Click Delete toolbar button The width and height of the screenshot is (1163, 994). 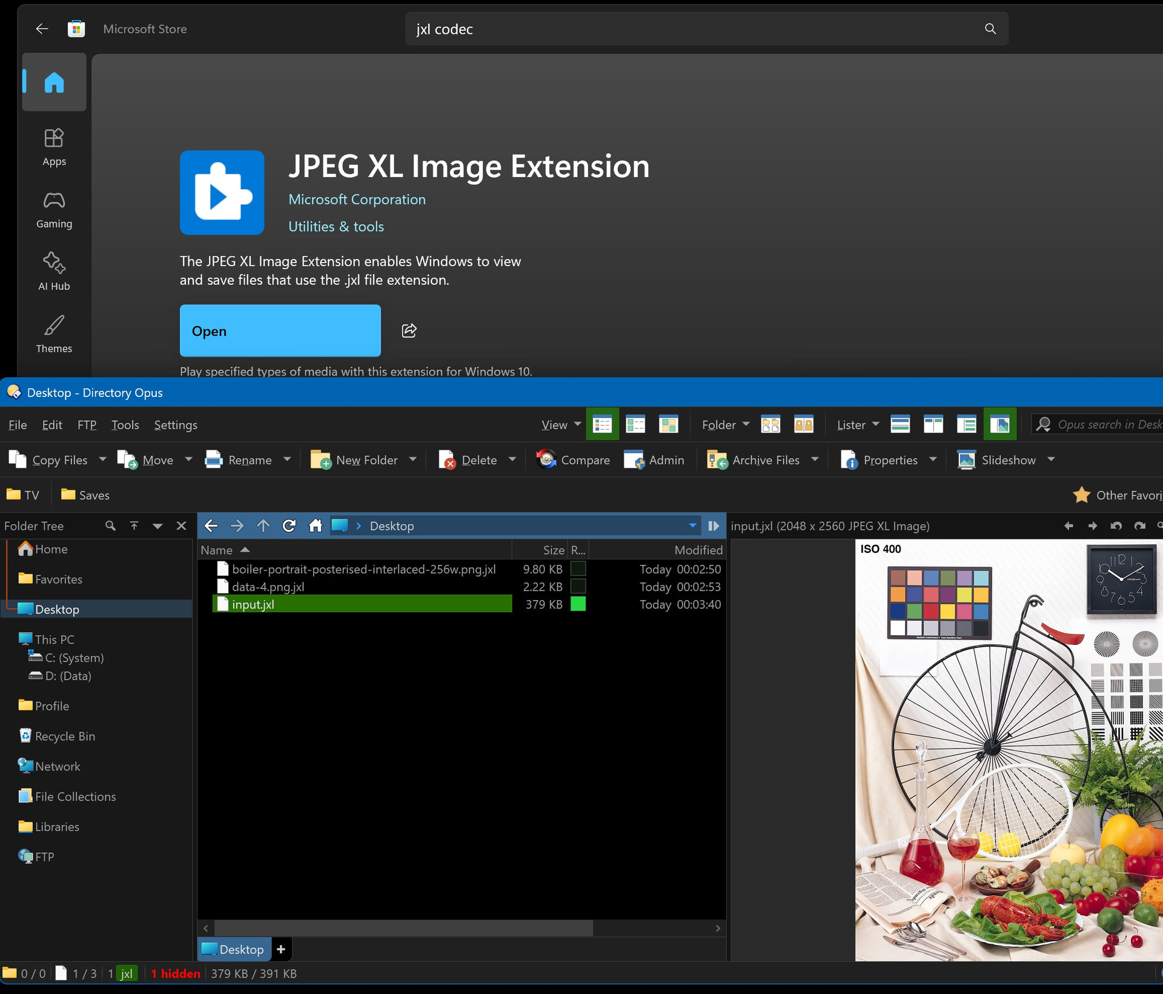point(468,460)
